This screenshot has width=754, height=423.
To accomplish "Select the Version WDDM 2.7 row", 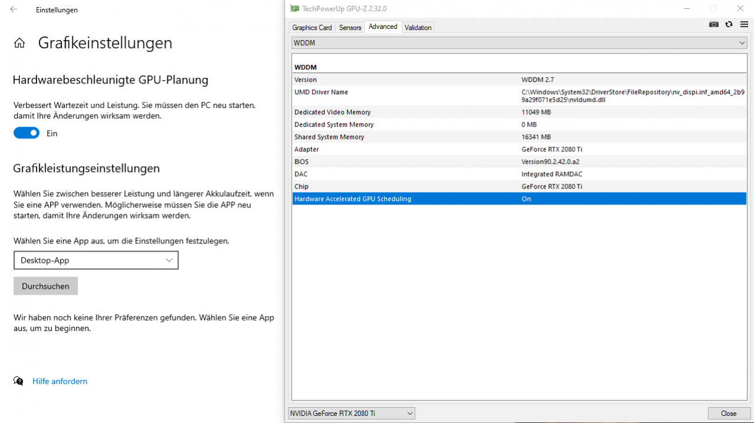I will pos(519,80).
